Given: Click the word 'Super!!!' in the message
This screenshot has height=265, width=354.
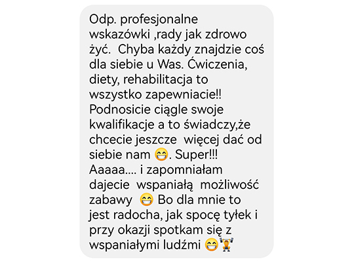Looking at the screenshot, I should [x=197, y=155].
